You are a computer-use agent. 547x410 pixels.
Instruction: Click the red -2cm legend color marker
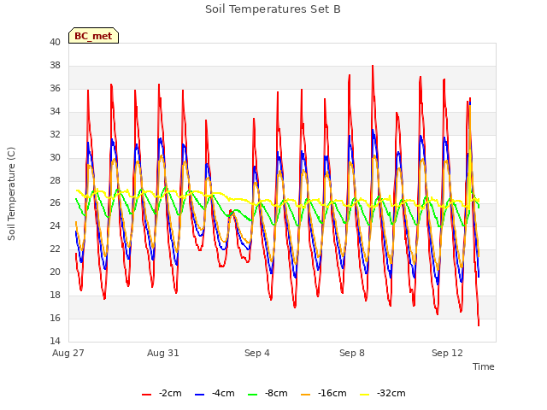point(146,395)
